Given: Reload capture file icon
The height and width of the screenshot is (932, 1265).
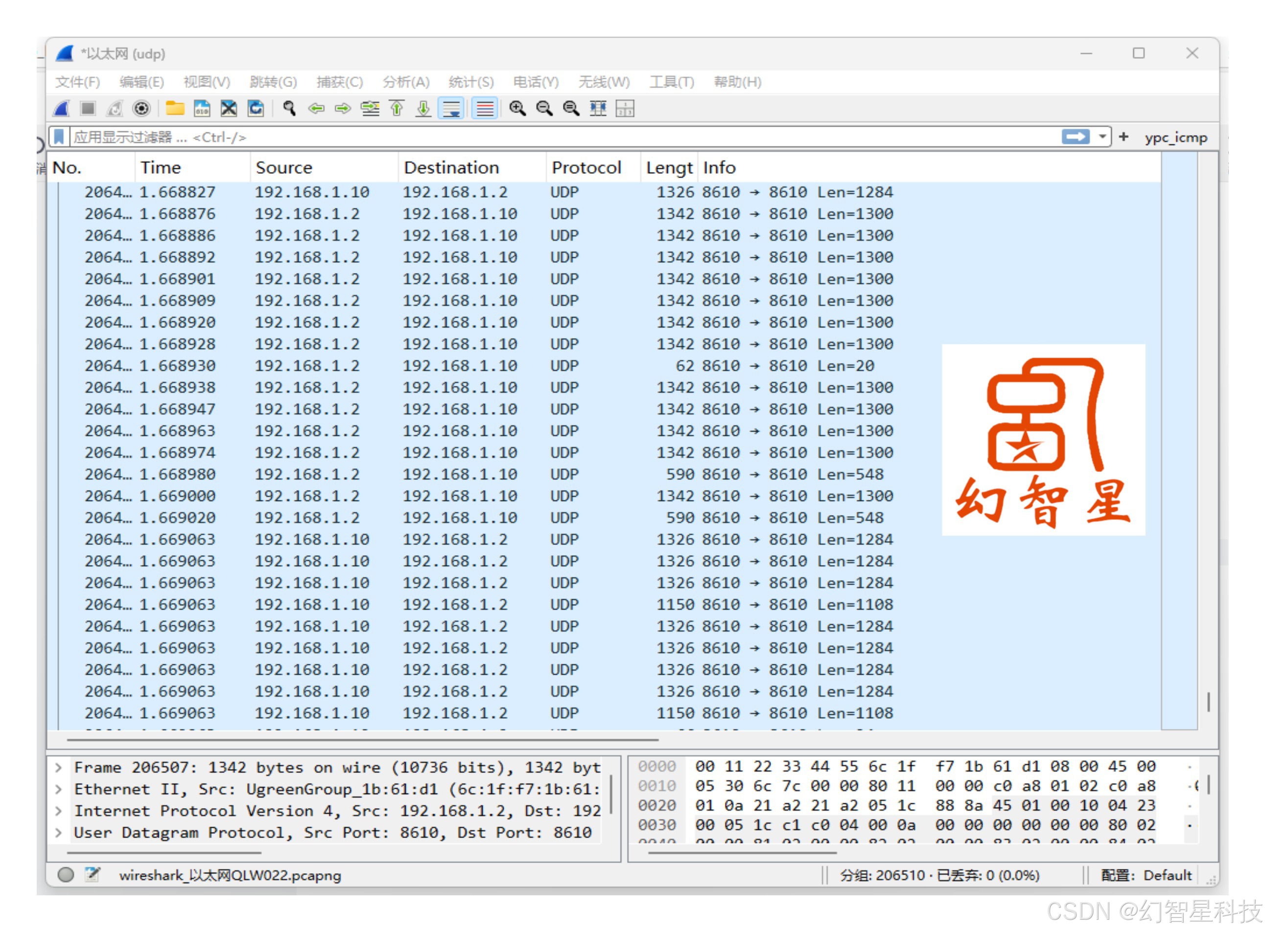Looking at the screenshot, I should [256, 108].
